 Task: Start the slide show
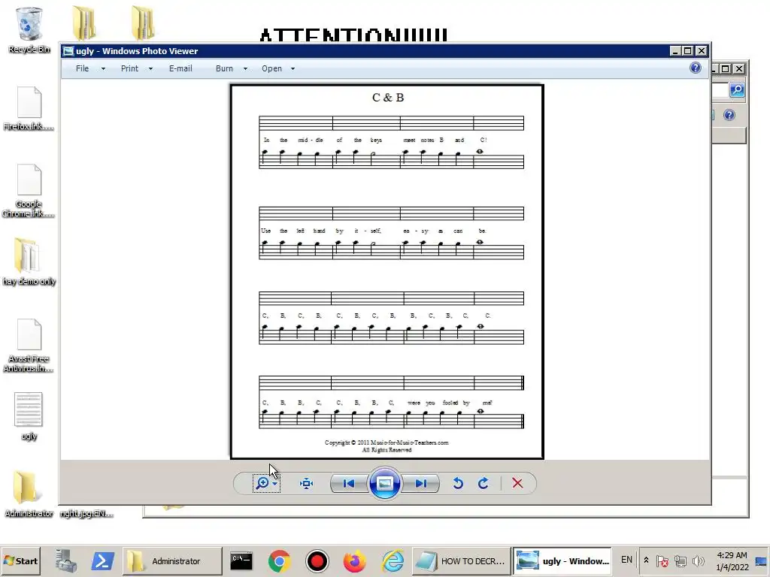384,483
